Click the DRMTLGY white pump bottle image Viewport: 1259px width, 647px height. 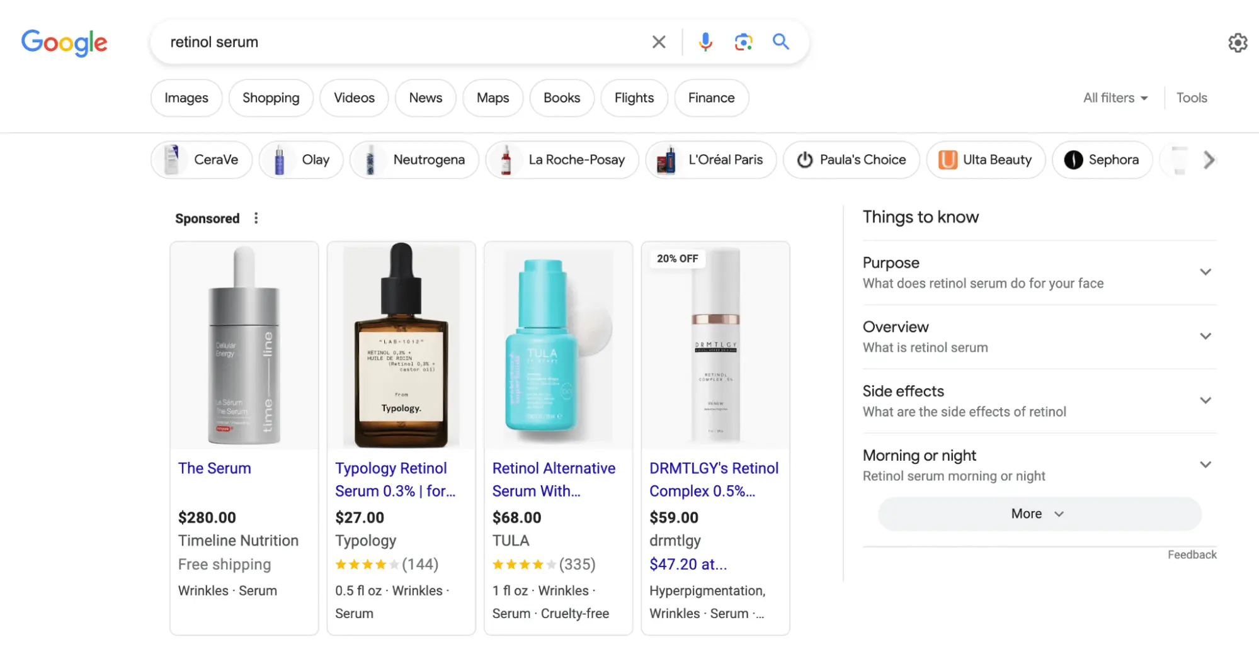715,346
